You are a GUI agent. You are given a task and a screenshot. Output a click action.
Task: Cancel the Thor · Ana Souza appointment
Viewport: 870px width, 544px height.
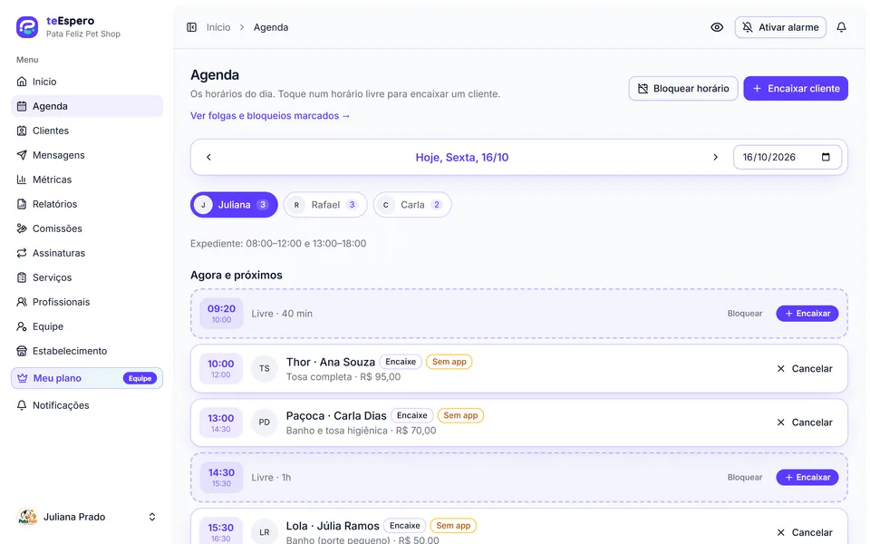click(x=804, y=369)
